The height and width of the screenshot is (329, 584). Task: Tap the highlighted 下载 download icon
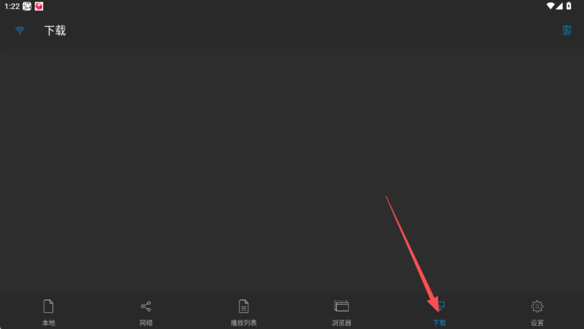pos(439,307)
